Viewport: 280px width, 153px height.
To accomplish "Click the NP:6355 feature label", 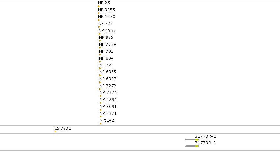I will coord(108,72).
